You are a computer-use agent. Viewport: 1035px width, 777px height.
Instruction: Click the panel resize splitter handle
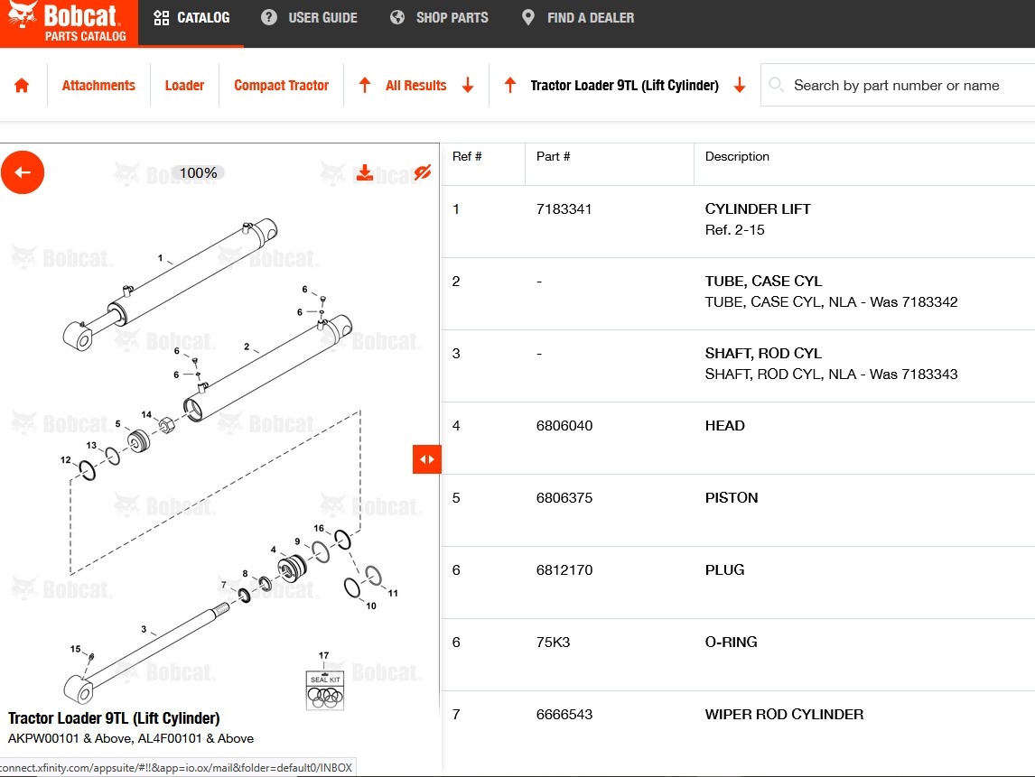[426, 459]
